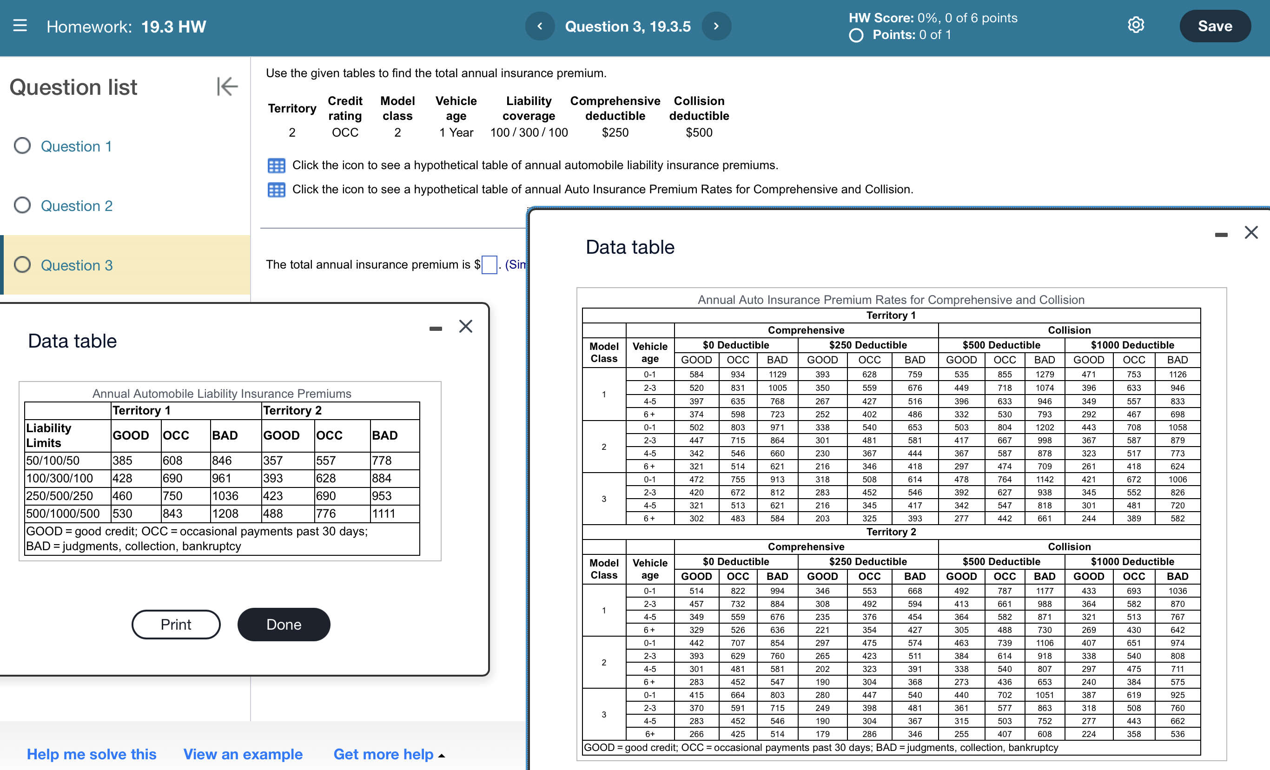This screenshot has height=770, width=1270.
Task: Click the Done button
Action: 284,624
